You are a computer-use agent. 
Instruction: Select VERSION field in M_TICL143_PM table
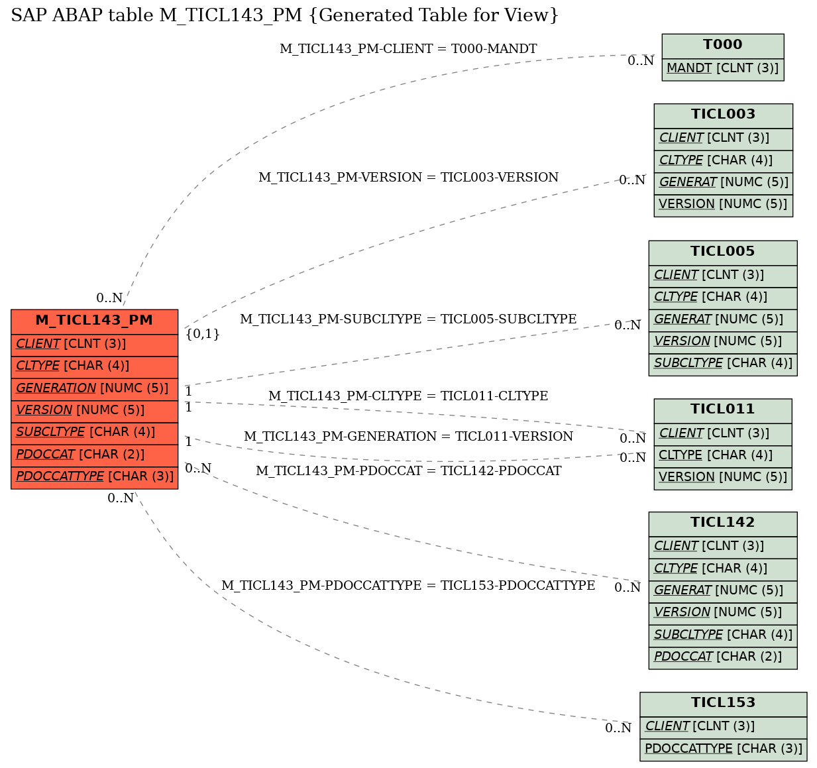tap(95, 410)
